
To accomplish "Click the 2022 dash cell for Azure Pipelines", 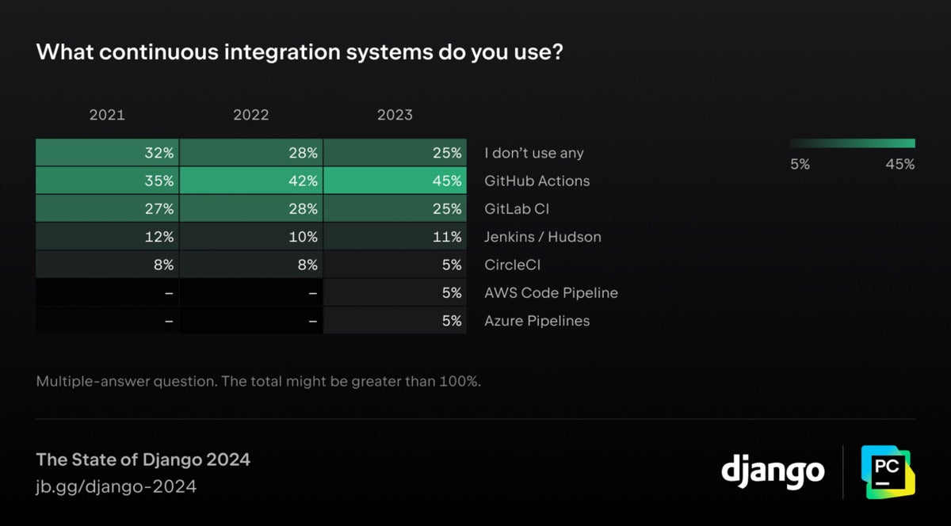I will click(251, 321).
